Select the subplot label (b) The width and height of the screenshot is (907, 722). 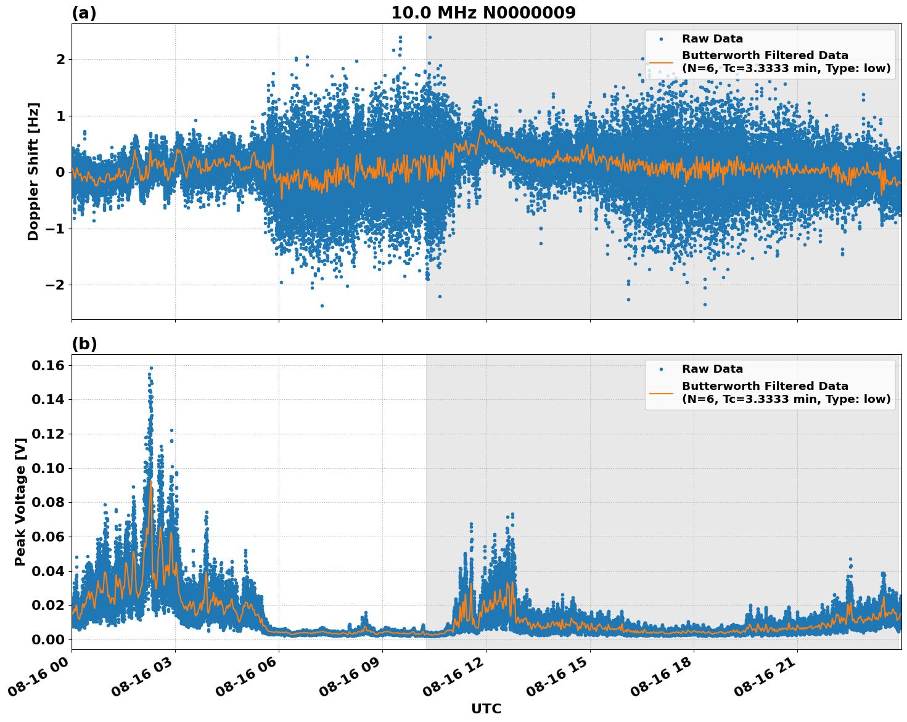point(85,343)
